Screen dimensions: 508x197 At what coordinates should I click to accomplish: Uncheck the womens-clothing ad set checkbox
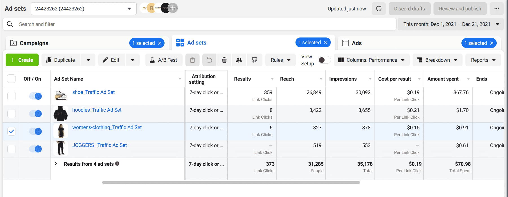pyautogui.click(x=12, y=131)
